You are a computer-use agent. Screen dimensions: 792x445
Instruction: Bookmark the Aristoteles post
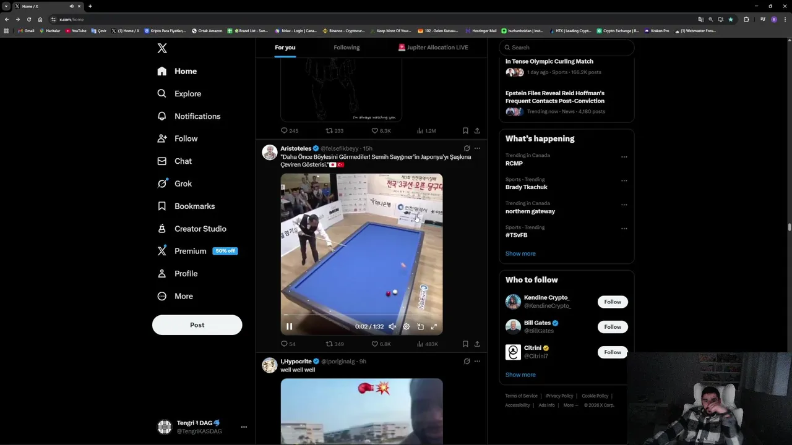point(465,344)
